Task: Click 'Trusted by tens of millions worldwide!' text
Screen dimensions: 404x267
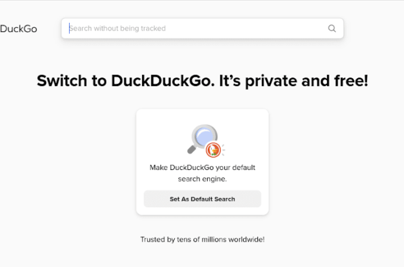Action: pos(202,240)
